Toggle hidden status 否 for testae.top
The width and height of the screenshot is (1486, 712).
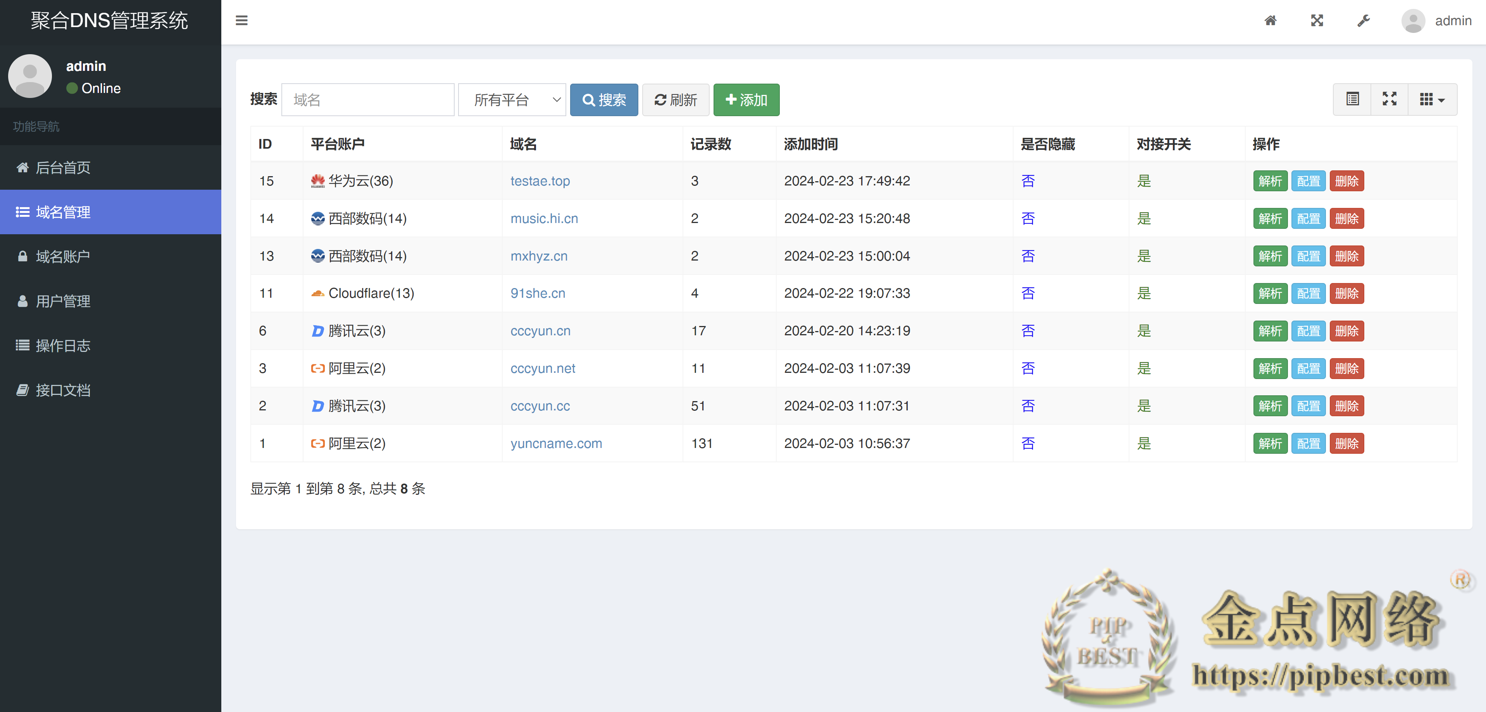tap(1028, 181)
